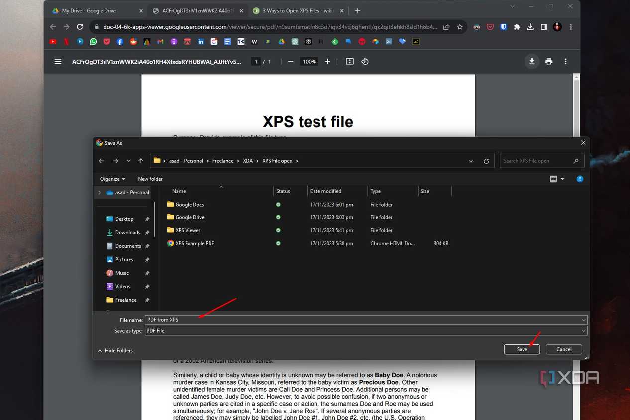Screen dimensions: 630x420
Task: Open Save as type dropdown
Action: coord(584,331)
